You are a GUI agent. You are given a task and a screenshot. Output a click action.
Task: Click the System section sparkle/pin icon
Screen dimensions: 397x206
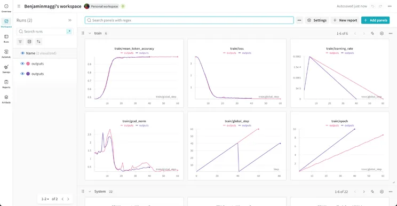(x=372, y=192)
